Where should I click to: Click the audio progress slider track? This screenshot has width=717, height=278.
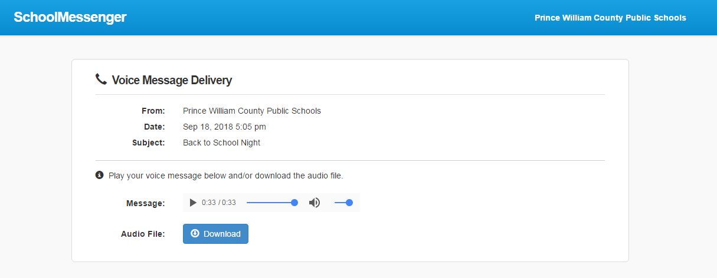(271, 203)
